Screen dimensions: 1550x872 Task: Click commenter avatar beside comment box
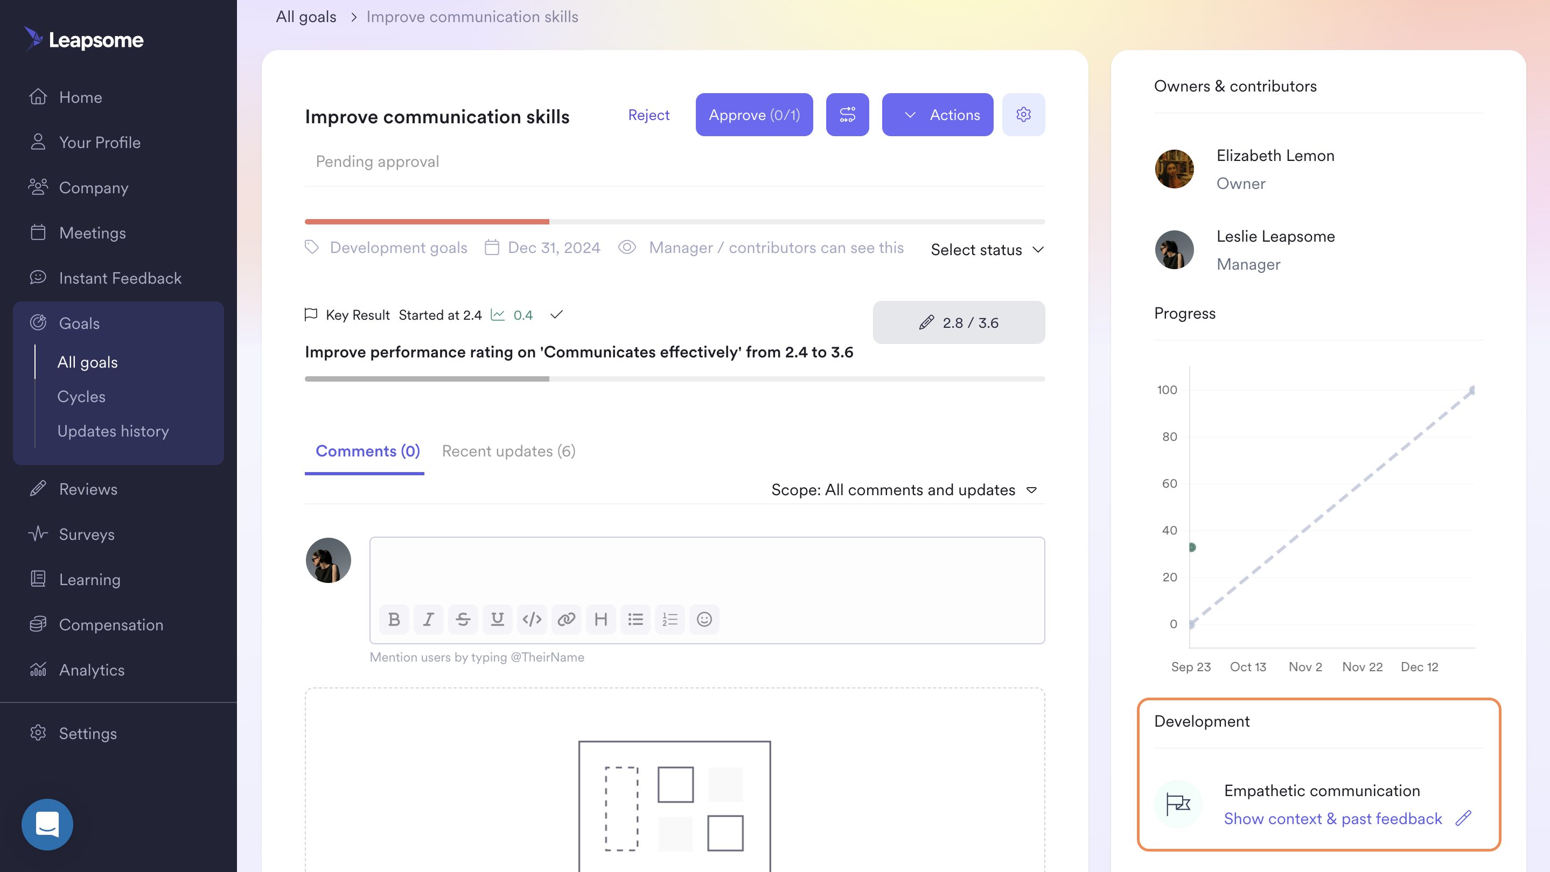328,560
